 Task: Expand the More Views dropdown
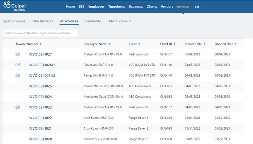point(120,21)
